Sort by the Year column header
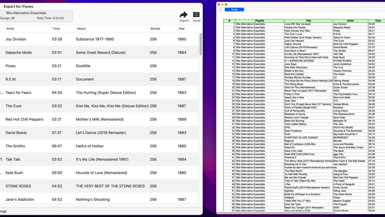 tap(182, 29)
